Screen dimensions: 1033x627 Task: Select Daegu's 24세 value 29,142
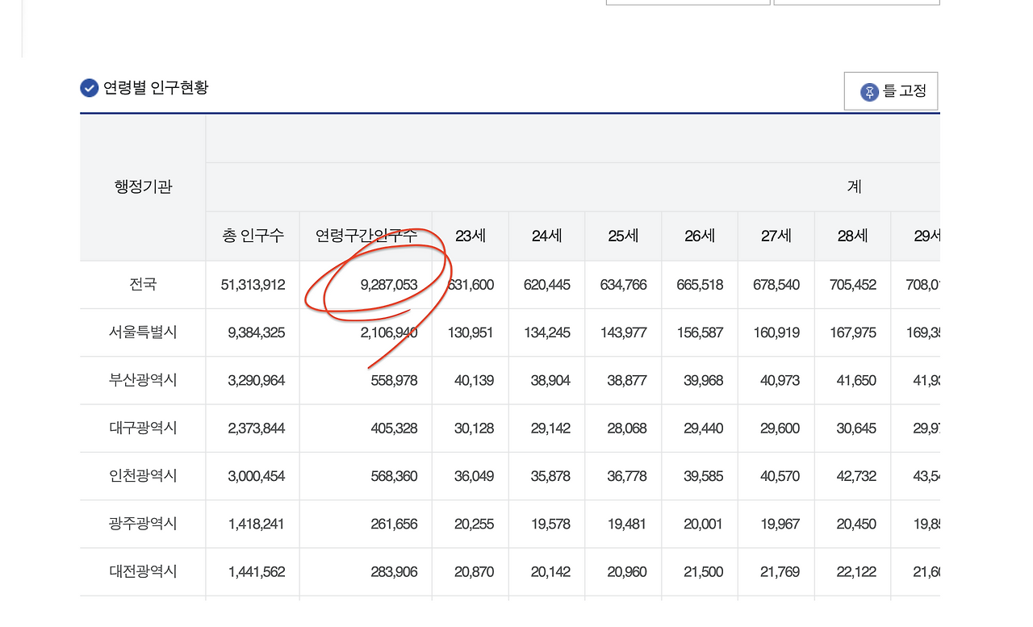click(x=550, y=428)
